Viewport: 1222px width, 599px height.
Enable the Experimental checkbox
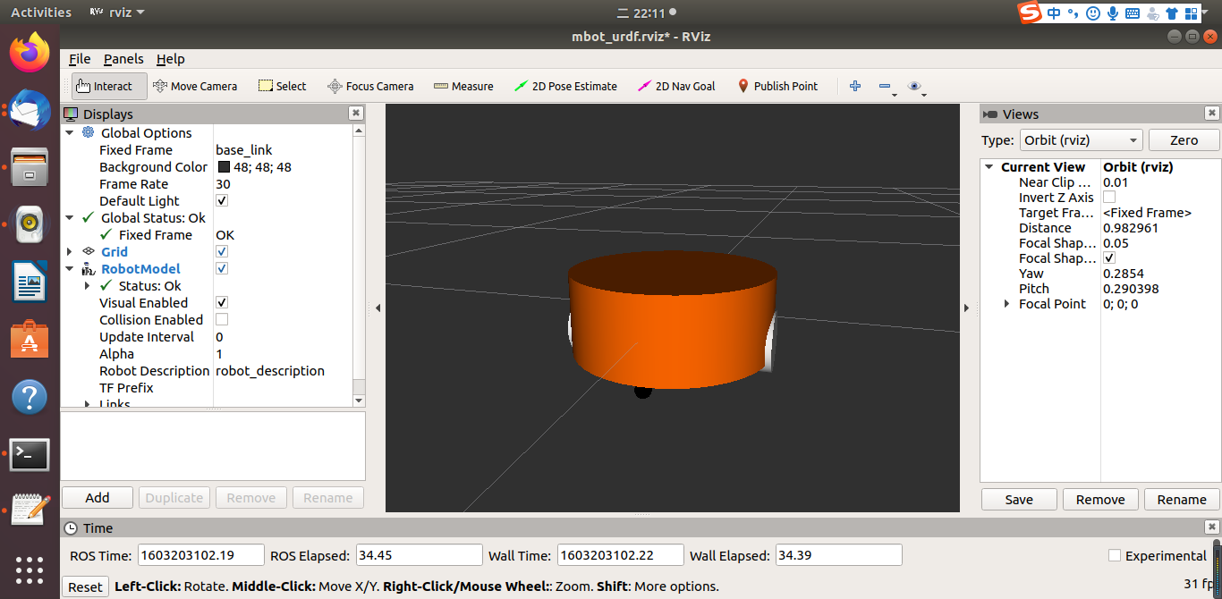pos(1114,555)
